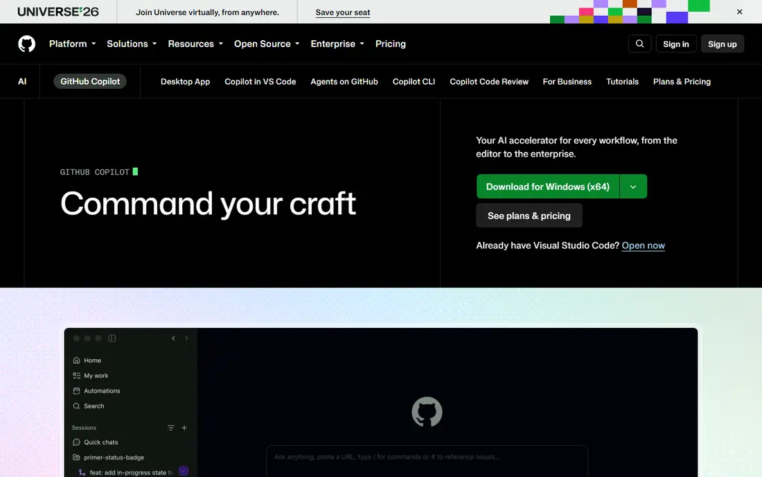Click the My work list icon
762x477 pixels.
click(76, 375)
